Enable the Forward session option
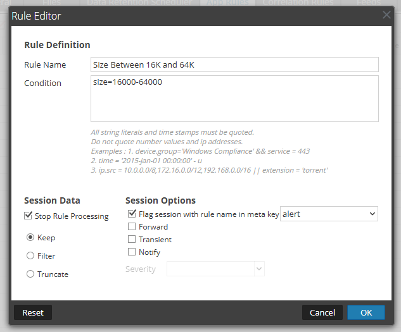This screenshot has height=332, width=401. pyautogui.click(x=132, y=227)
